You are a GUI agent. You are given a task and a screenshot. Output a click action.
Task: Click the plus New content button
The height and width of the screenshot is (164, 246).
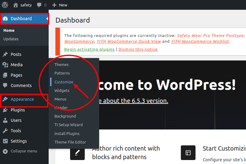[x=54, y=5]
